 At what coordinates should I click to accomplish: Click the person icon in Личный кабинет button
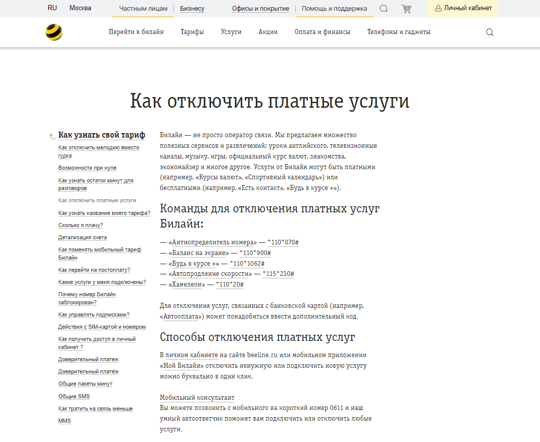click(x=438, y=8)
